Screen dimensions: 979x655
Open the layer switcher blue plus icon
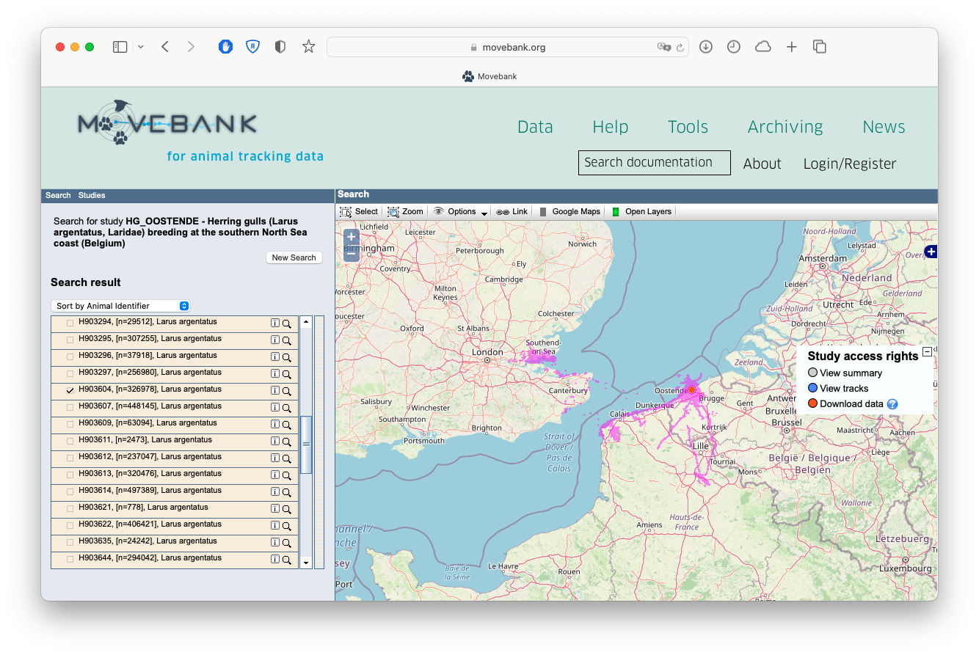(x=931, y=252)
